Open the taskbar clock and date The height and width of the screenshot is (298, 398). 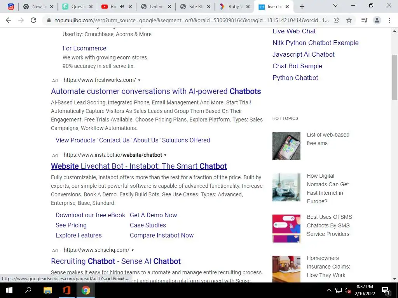pyautogui.click(x=365, y=290)
